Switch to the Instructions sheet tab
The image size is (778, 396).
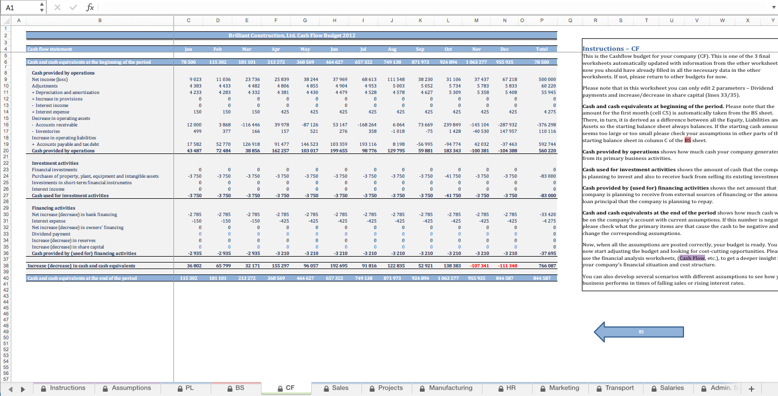point(63,388)
